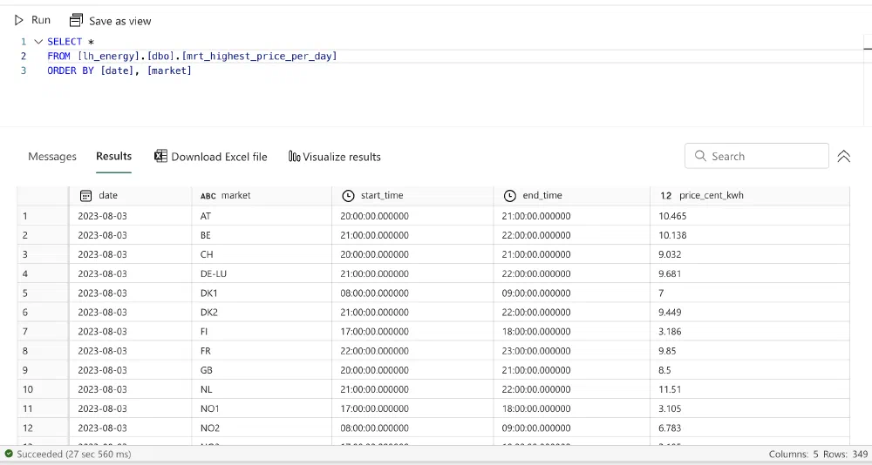This screenshot has height=465, width=872.
Task: Select market cell BE
Action: tap(262, 236)
